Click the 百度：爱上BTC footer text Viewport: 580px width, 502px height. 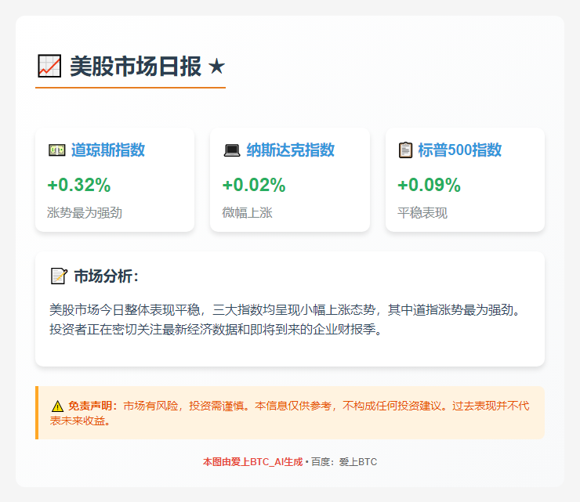point(344,462)
